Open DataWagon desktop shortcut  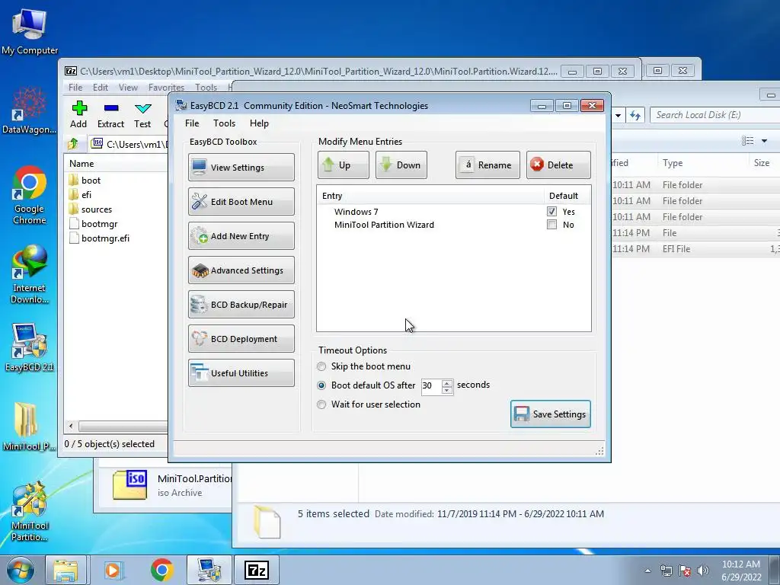[29, 110]
